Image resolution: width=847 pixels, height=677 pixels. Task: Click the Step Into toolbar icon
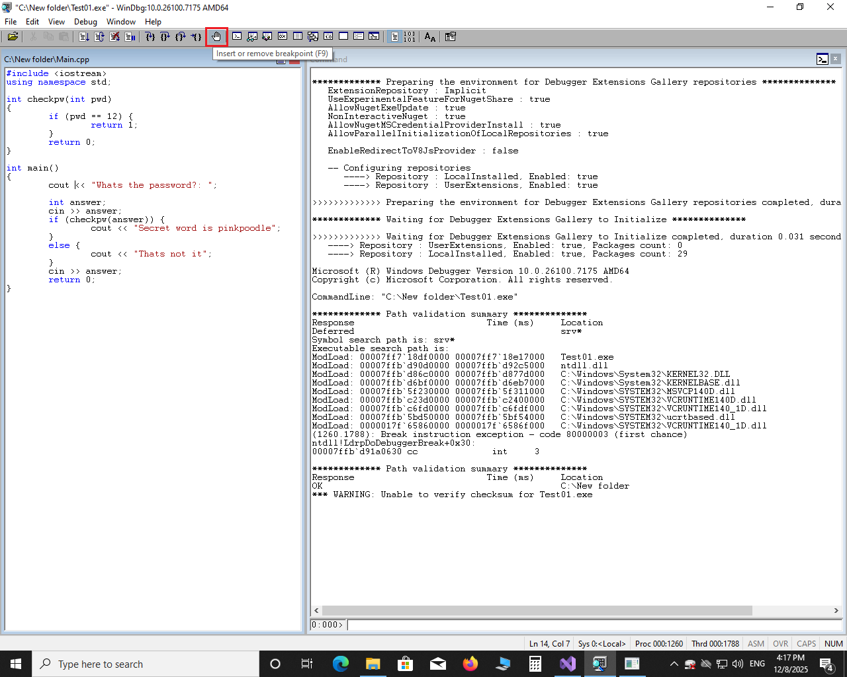150,37
